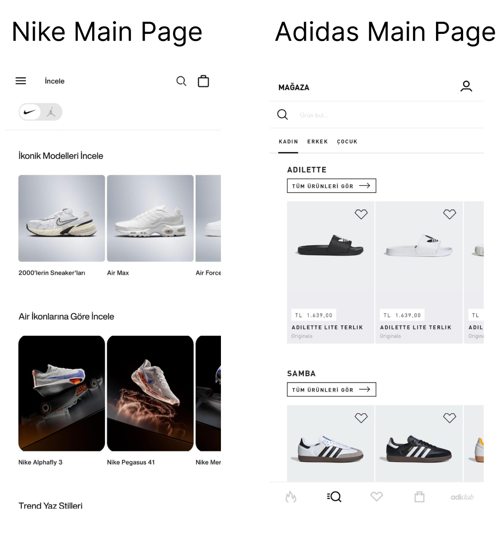Screen dimensions: 497x533
Task: Select the ÇOCUK tab
Action: [347, 142]
